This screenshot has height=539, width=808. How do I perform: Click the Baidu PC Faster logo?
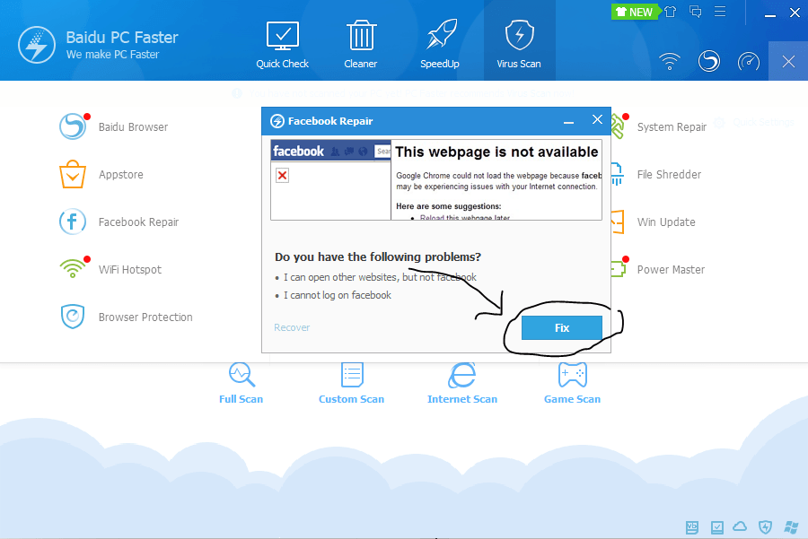(37, 45)
